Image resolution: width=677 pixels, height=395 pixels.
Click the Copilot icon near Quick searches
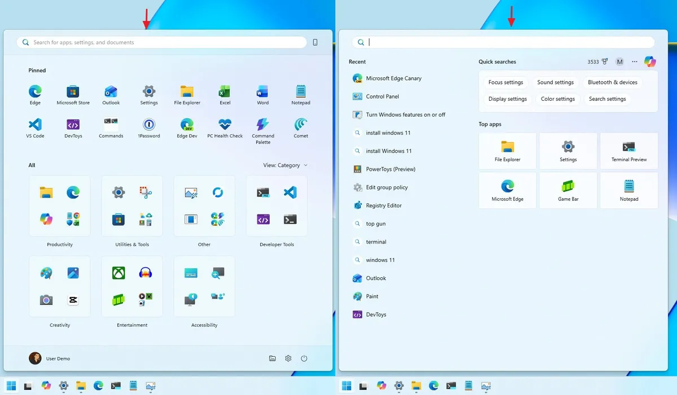coord(649,61)
